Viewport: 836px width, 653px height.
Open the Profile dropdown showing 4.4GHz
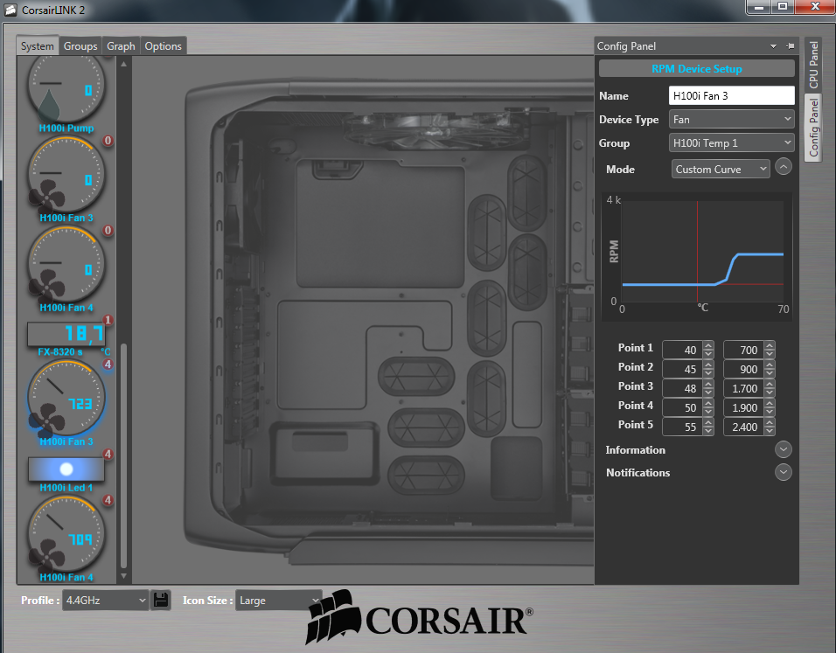[x=106, y=601]
